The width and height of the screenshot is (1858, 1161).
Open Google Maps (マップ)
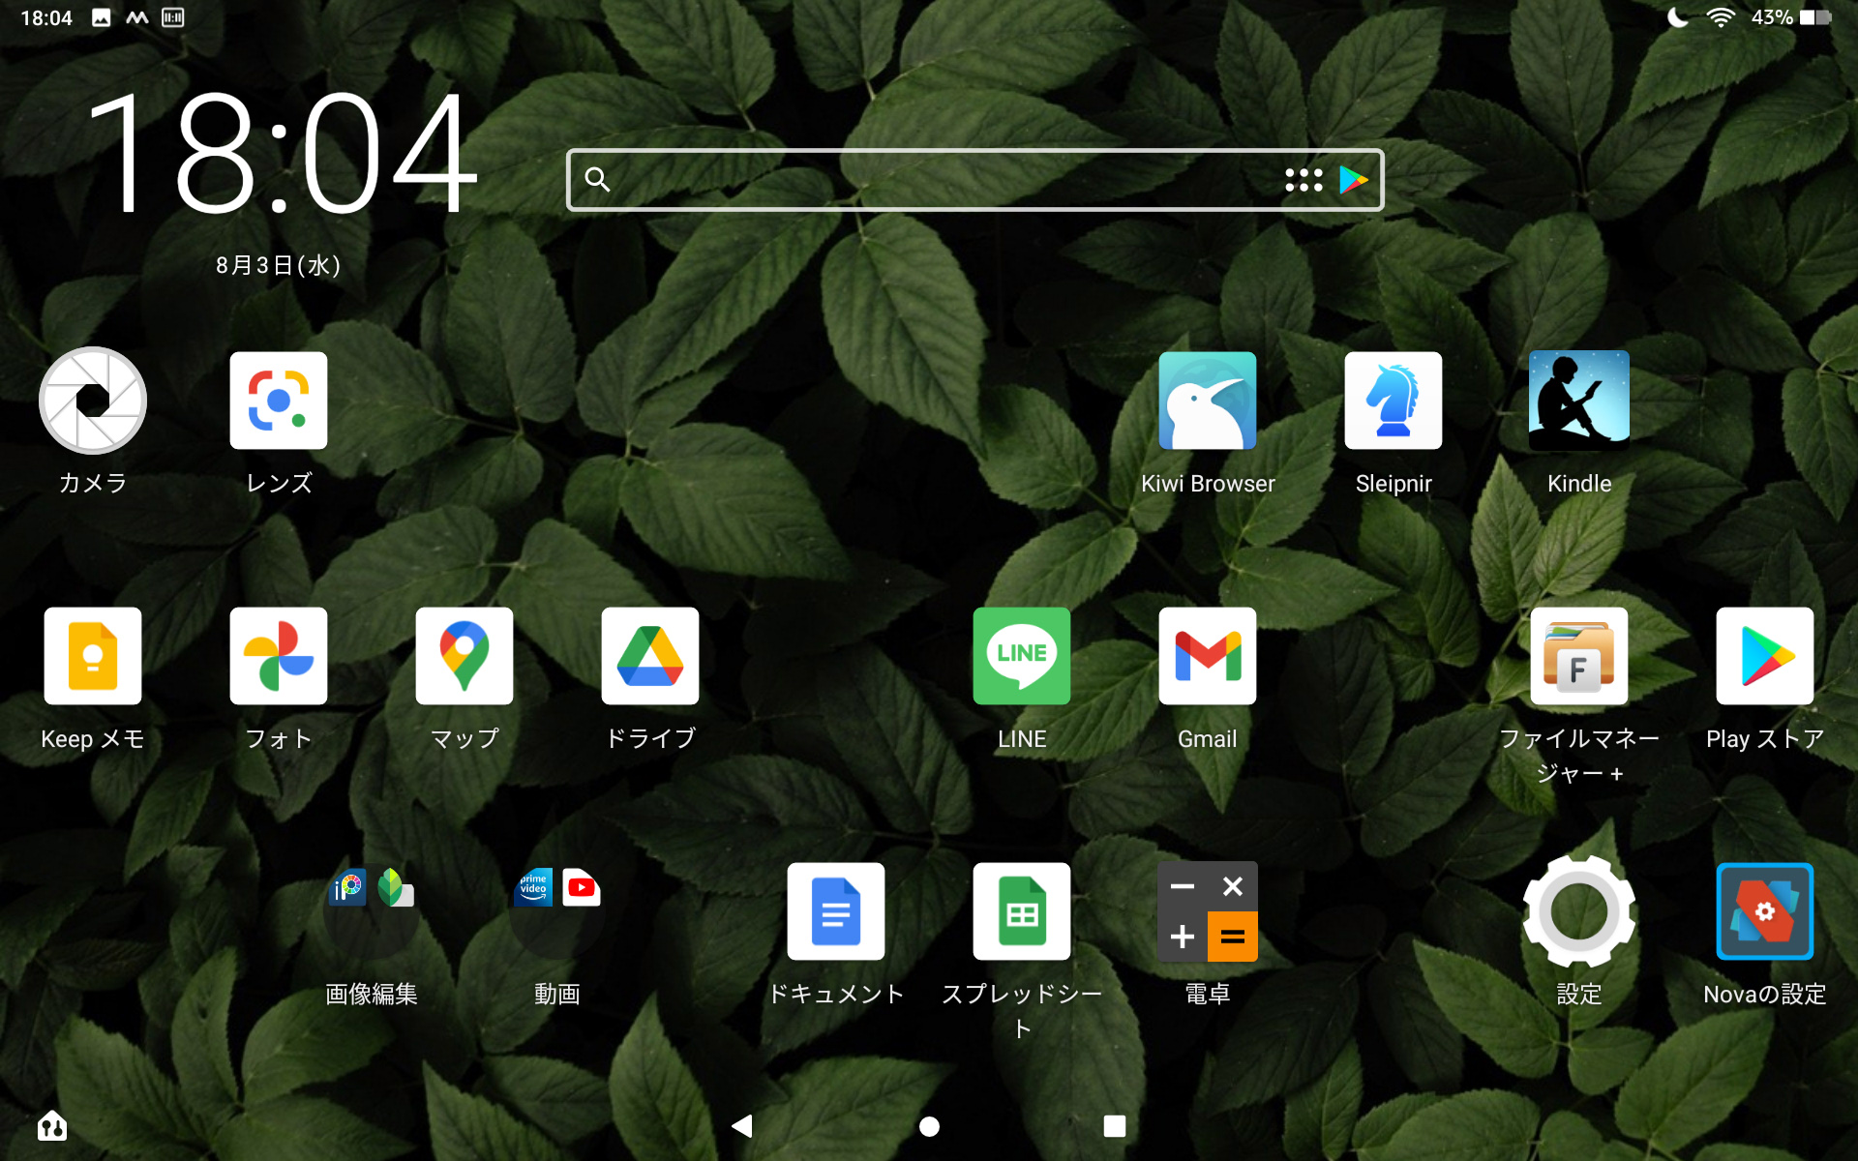click(x=464, y=656)
